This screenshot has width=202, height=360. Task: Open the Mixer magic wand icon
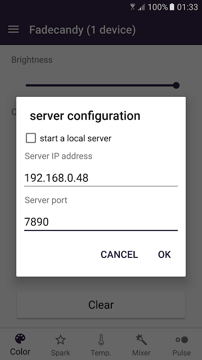[141, 340]
